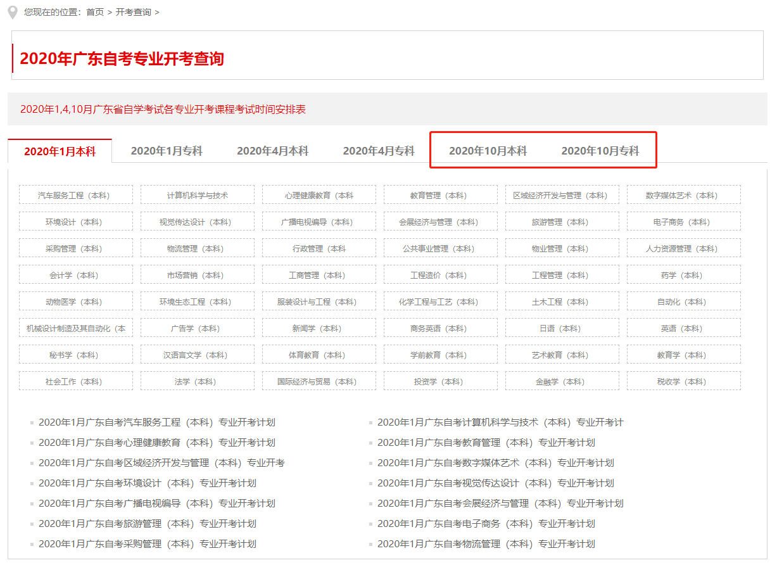Select 服装设计与工程(本科) major box
The height and width of the screenshot is (565, 777).
(319, 302)
